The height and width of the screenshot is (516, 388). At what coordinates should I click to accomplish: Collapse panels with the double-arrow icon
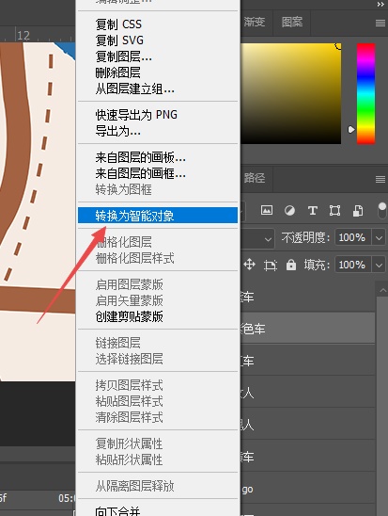380,5
